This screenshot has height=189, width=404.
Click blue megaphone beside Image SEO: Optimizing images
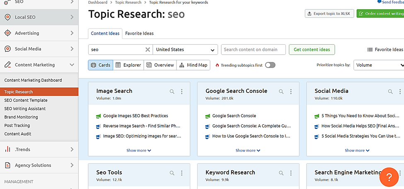pyautogui.click(x=99, y=136)
